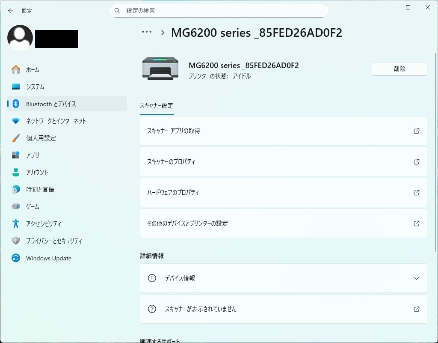Open システム settings category
The width and height of the screenshot is (438, 343).
pos(67,86)
